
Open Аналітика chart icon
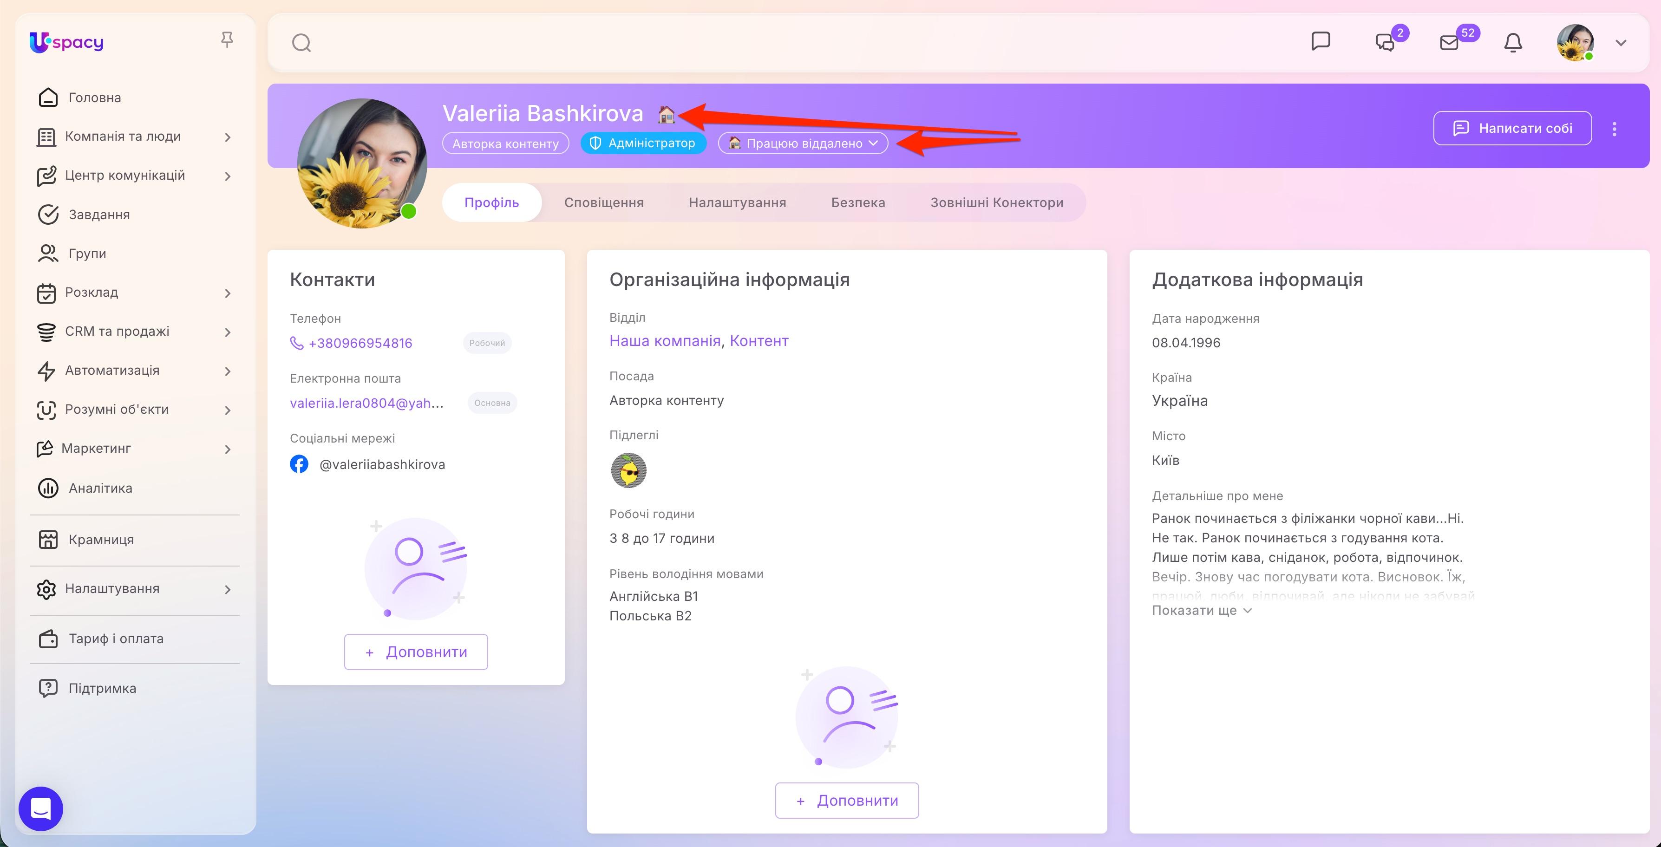[x=48, y=488]
